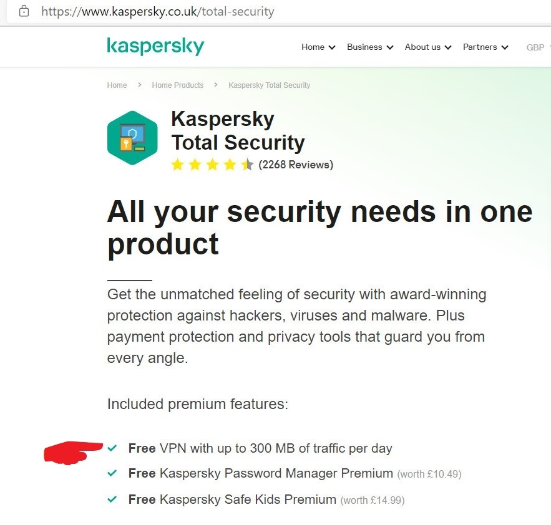
Task: Click the padlock icon in address bar
Action: pos(24,11)
